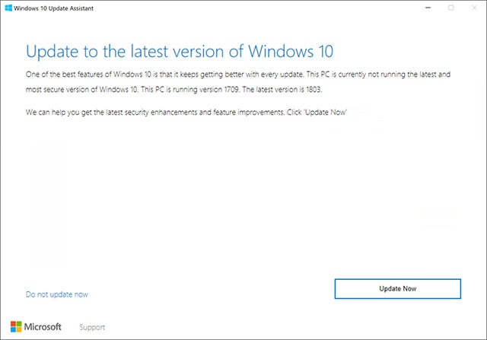The image size is (487, 340).
Task: Click the words 'Windows 10' in the blue heading
Action: coord(291,52)
